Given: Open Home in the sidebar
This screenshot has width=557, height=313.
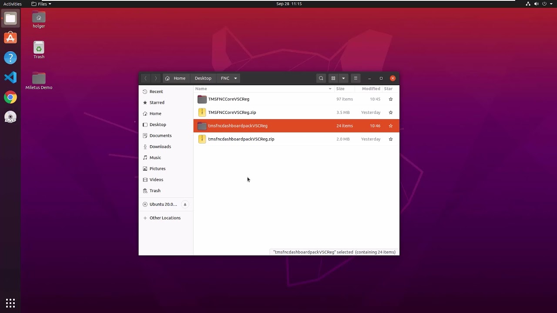Looking at the screenshot, I should tap(166, 113).
